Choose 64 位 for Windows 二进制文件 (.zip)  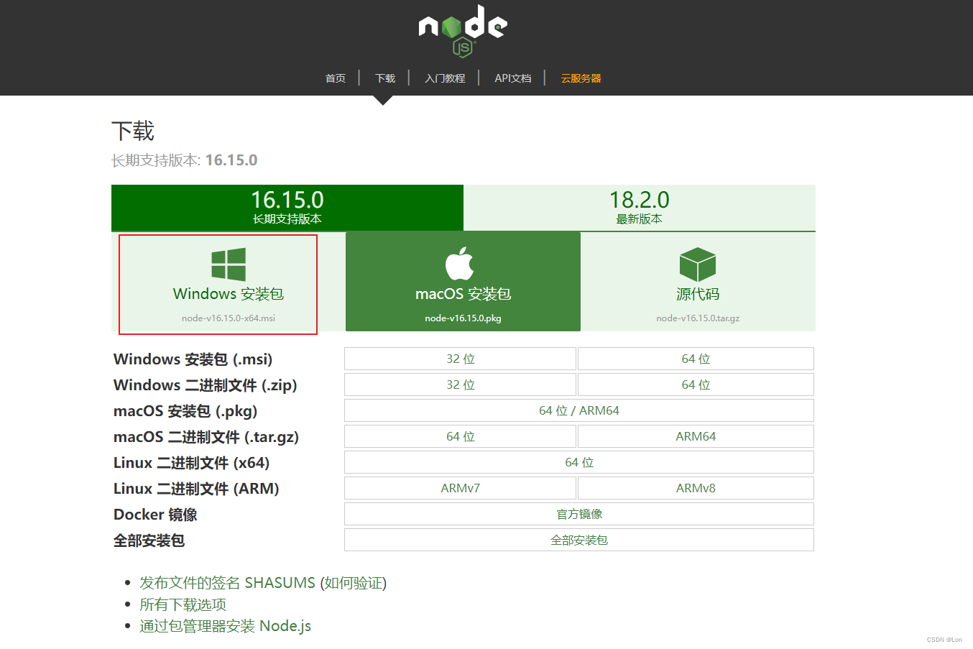(696, 385)
